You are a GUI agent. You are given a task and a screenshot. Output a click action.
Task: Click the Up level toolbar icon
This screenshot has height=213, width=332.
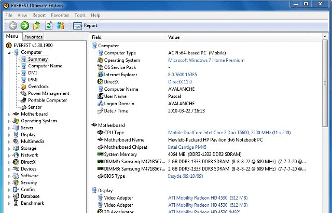(x=37, y=25)
